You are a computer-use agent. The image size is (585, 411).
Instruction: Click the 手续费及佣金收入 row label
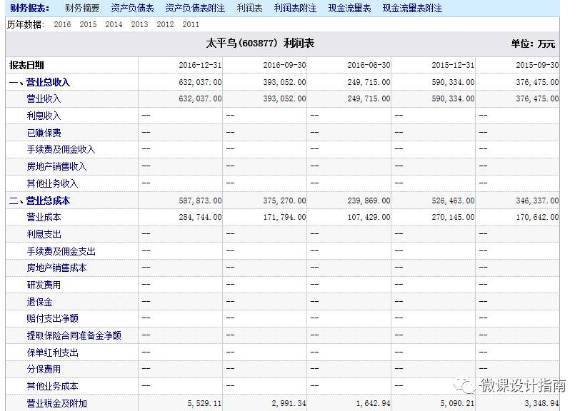pyautogui.click(x=61, y=149)
